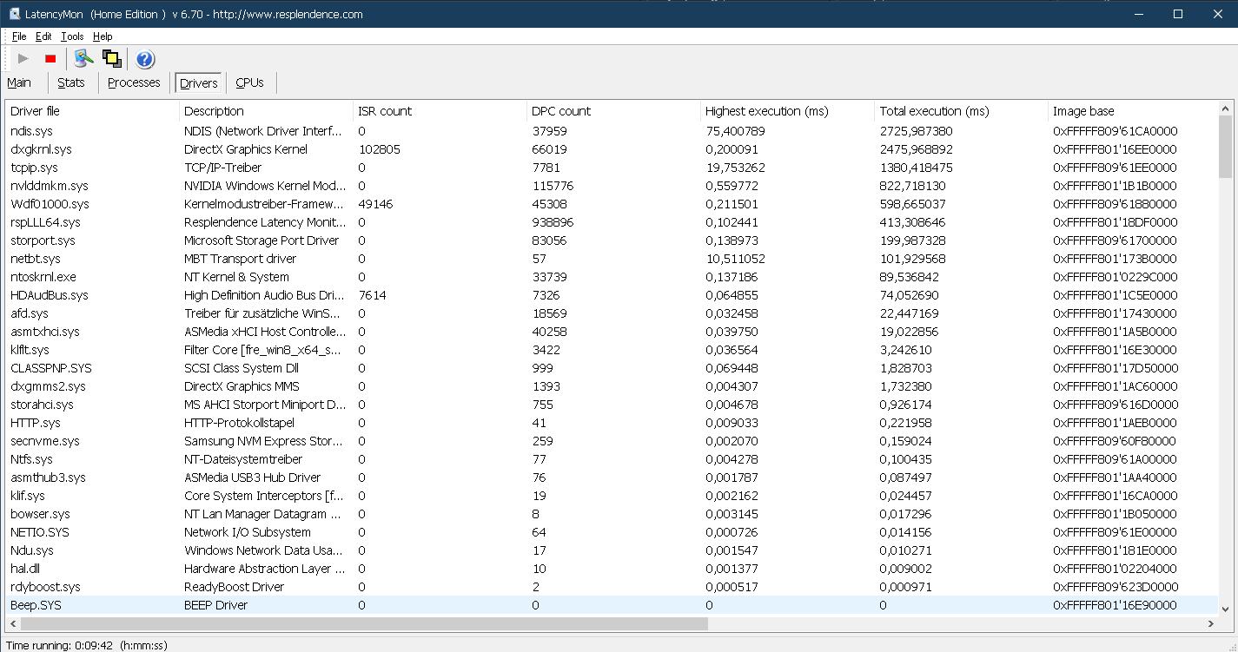Screen dimensions: 1238x652
Task: Click the 938896 DPC count cell
Action: pyautogui.click(x=553, y=222)
